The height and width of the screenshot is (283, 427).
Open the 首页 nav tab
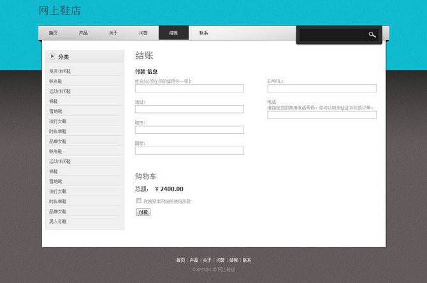coord(53,33)
